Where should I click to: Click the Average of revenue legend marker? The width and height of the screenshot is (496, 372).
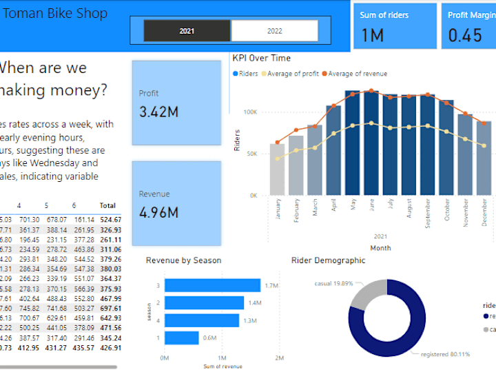point(324,74)
